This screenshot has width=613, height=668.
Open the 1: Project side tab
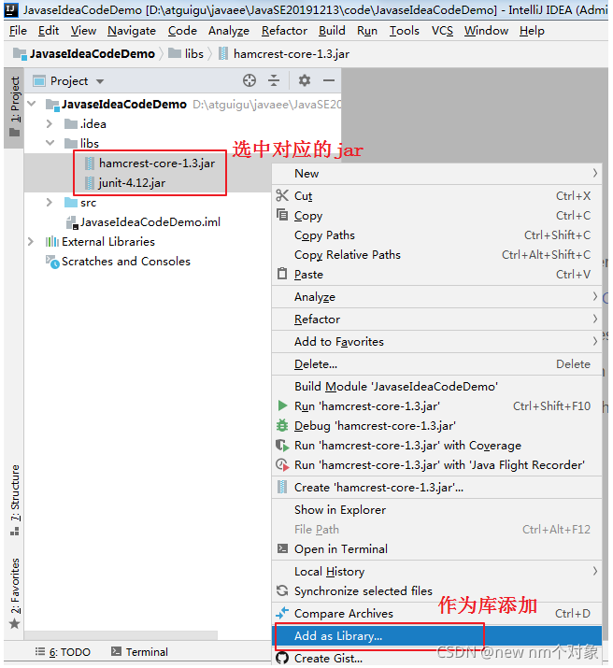click(x=14, y=107)
